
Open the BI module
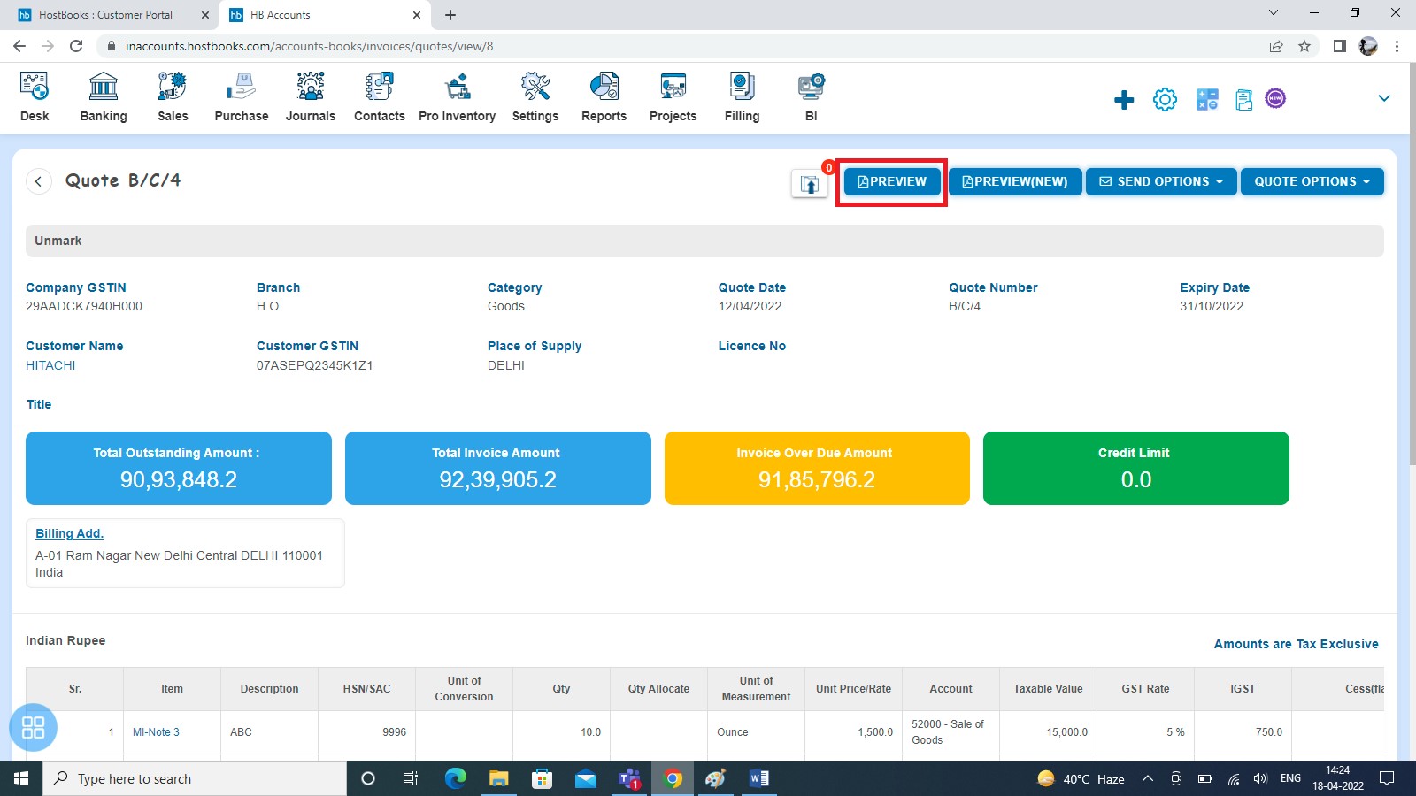point(812,97)
